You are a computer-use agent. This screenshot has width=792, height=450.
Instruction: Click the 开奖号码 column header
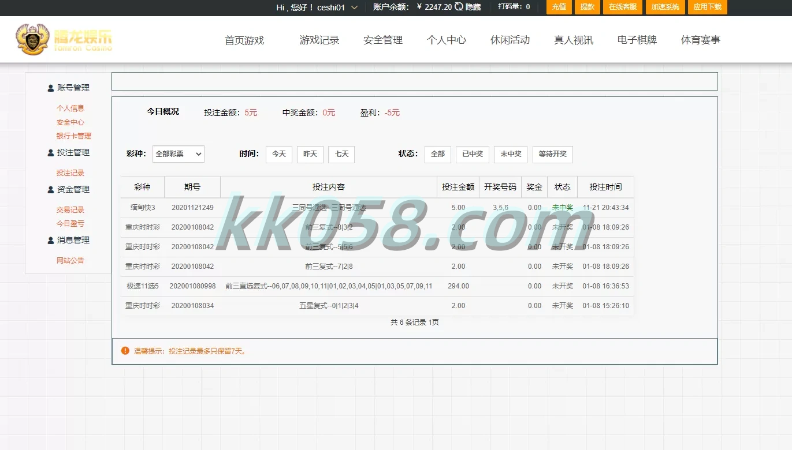click(500, 187)
